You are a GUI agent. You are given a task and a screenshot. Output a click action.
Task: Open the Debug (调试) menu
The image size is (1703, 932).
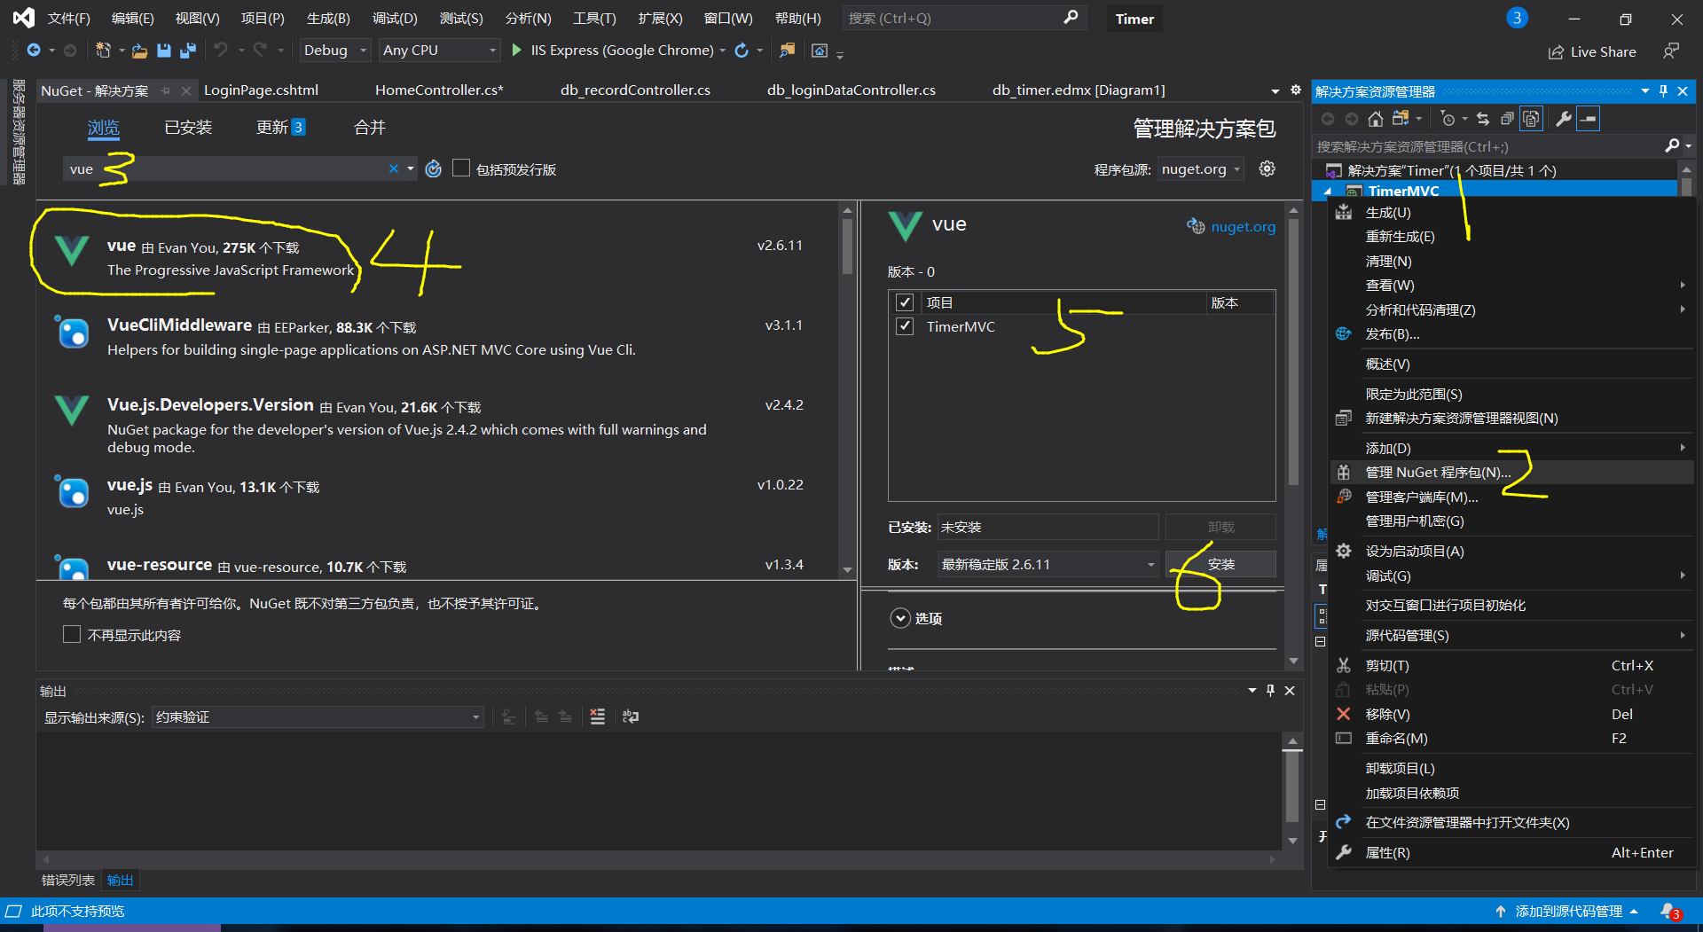coord(395,18)
